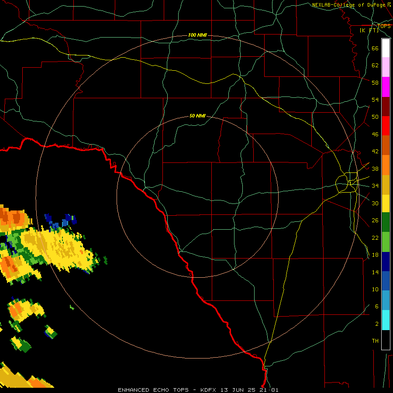Click the legend value "10"
Screen dimensions: 393x393
tap(375, 289)
